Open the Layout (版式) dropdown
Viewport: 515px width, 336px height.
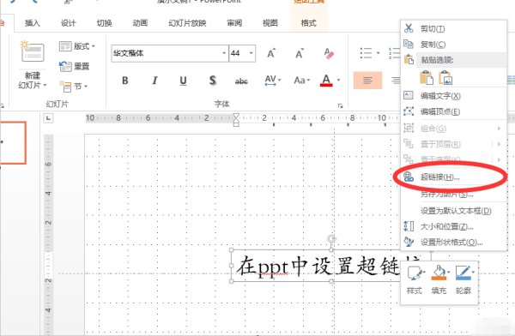coord(77,46)
